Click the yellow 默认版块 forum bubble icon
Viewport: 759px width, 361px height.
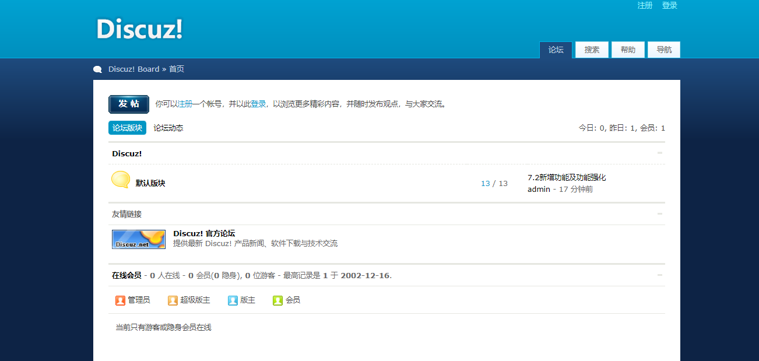(121, 180)
